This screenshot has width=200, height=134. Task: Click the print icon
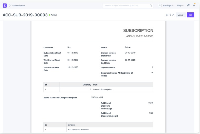coord(167,15)
